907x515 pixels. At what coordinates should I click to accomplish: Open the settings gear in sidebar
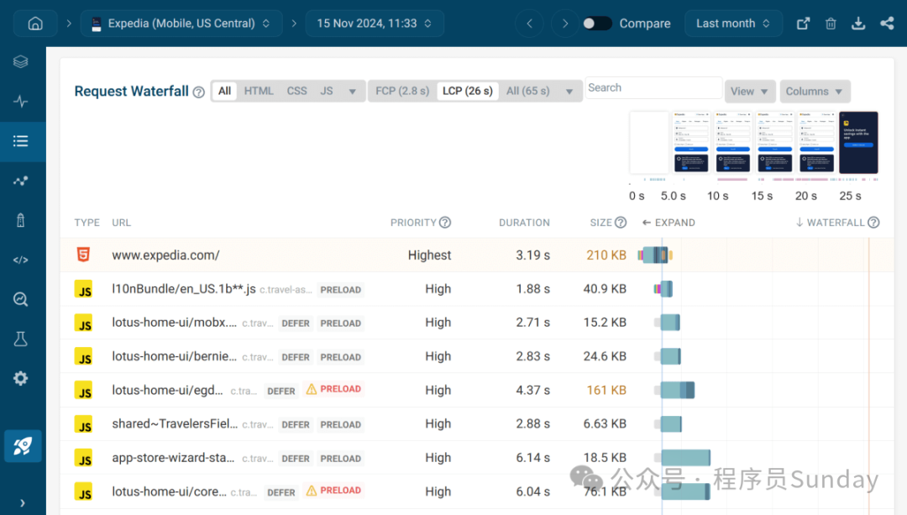(21, 378)
